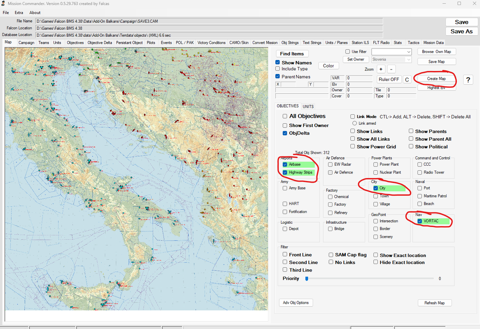Uncheck the Airbase checkbox
Viewport: 480px width, 329px height.
285,164
